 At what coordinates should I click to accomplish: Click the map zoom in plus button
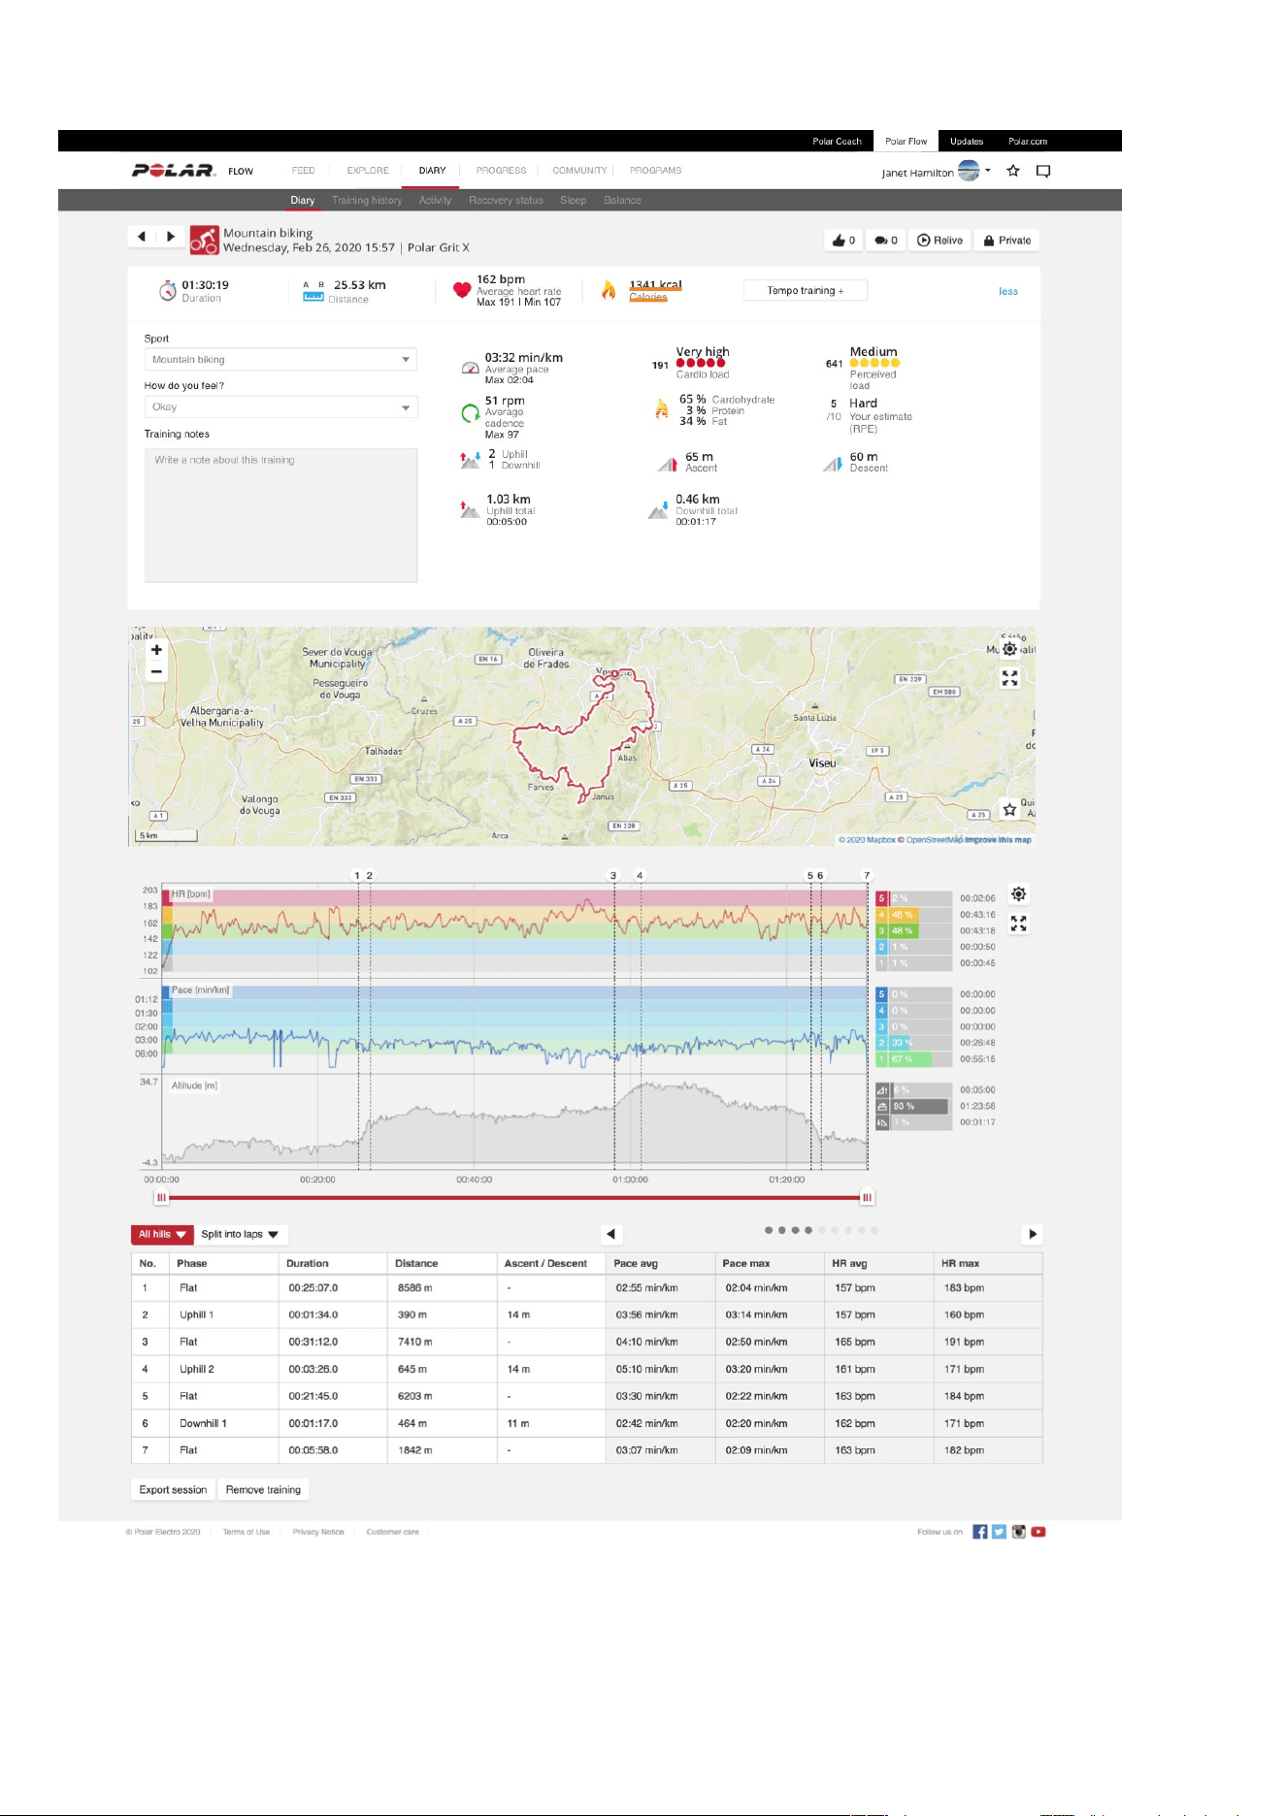156,650
